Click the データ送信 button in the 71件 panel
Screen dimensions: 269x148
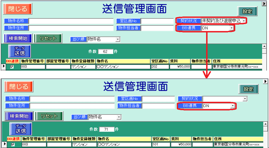(x=21, y=129)
